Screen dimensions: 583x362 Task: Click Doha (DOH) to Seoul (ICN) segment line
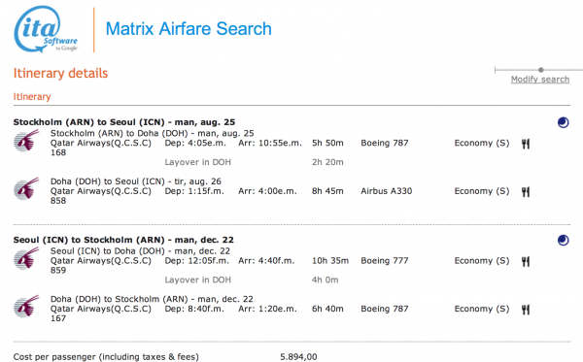136,181
